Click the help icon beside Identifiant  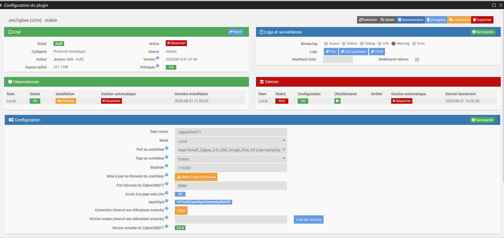(167, 201)
